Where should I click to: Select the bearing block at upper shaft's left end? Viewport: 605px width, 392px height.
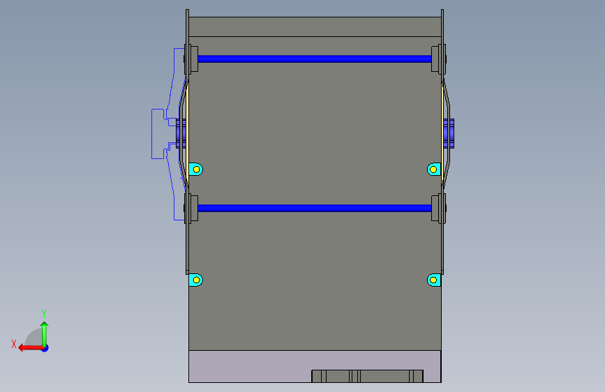coord(194,59)
